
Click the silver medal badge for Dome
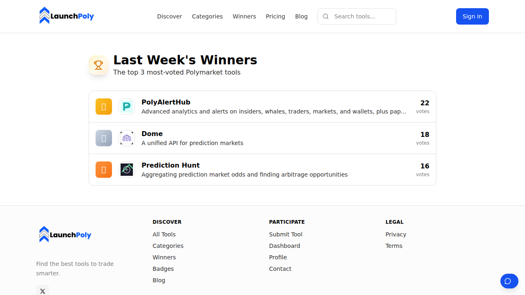tap(103, 138)
